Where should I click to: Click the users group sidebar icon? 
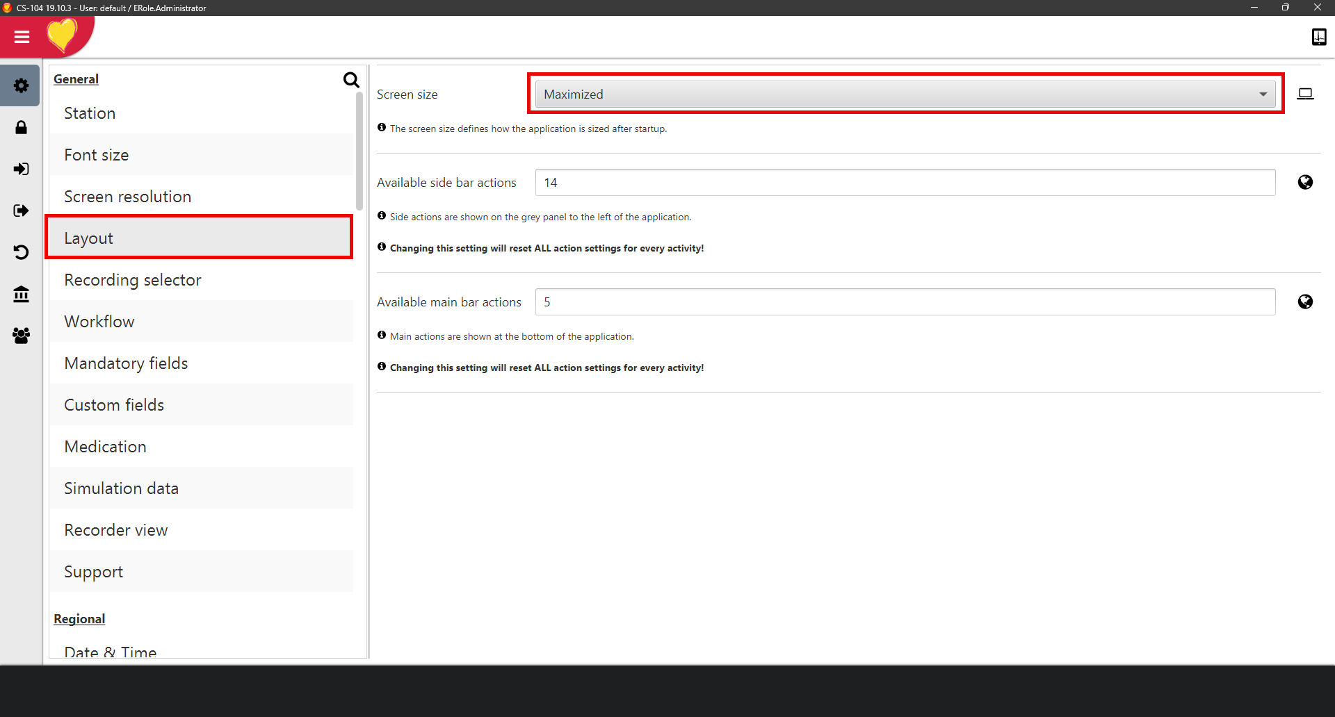[21, 336]
